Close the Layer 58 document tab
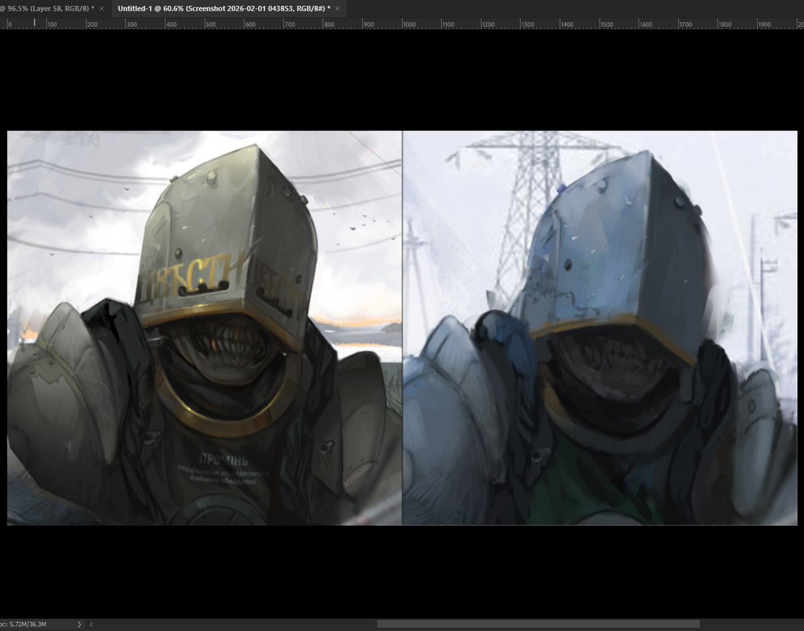This screenshot has height=631, width=804. pos(101,9)
